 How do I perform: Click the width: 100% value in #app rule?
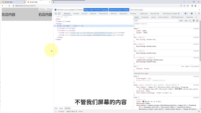click(144, 31)
